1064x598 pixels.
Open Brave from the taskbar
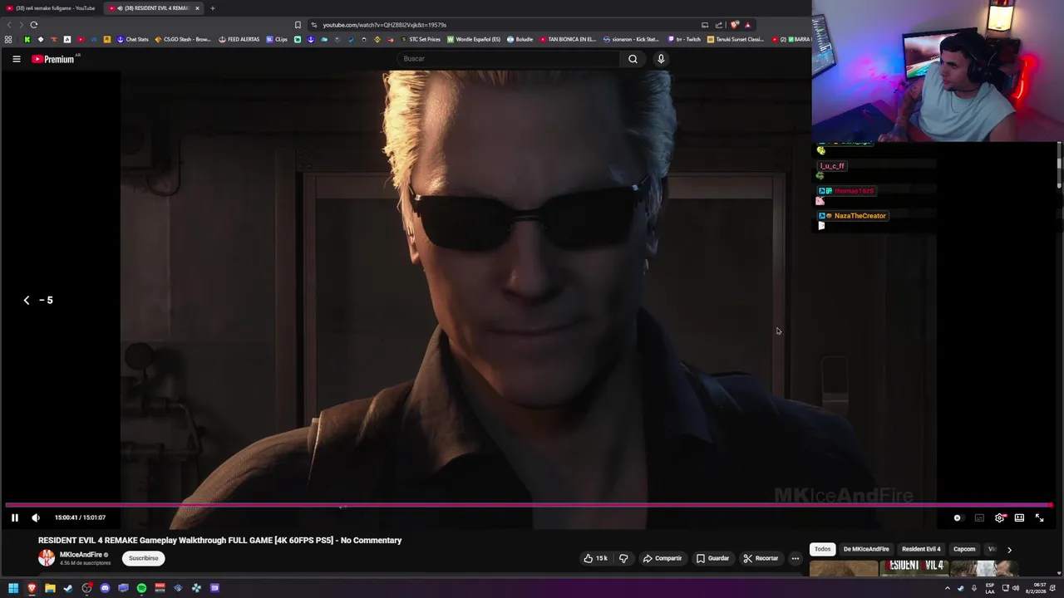click(x=32, y=588)
